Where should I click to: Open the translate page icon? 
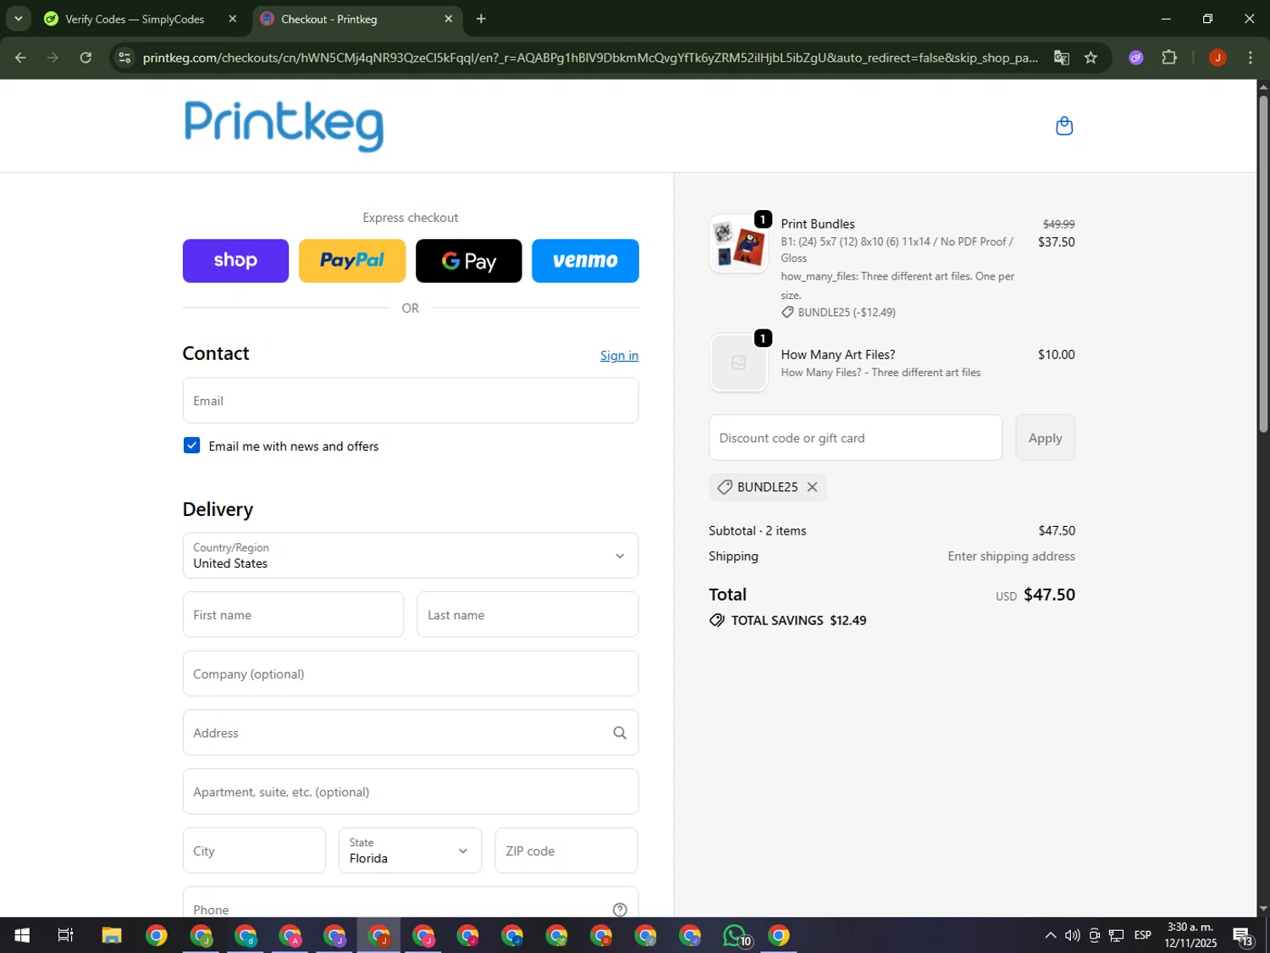[1061, 58]
